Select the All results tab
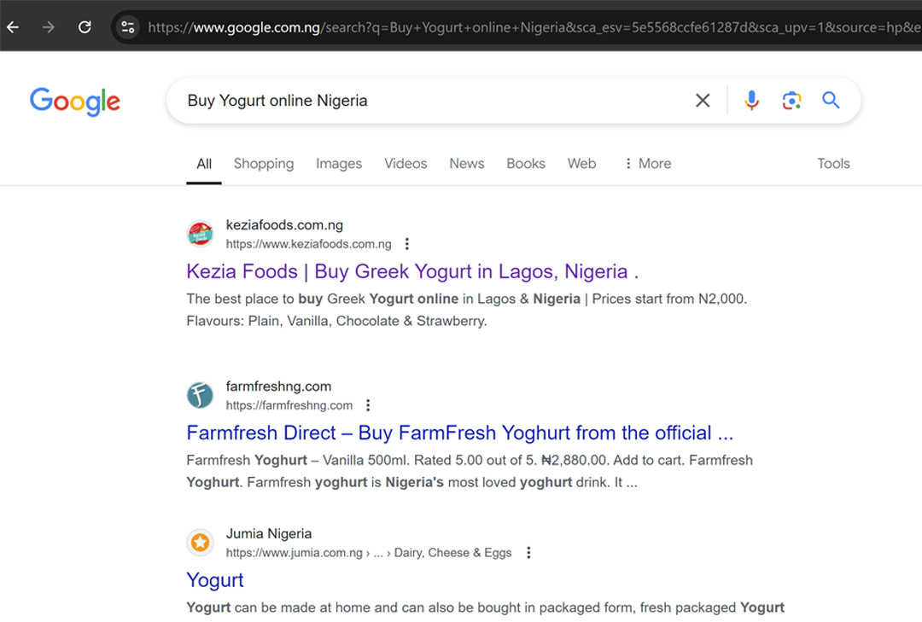 pos(204,164)
